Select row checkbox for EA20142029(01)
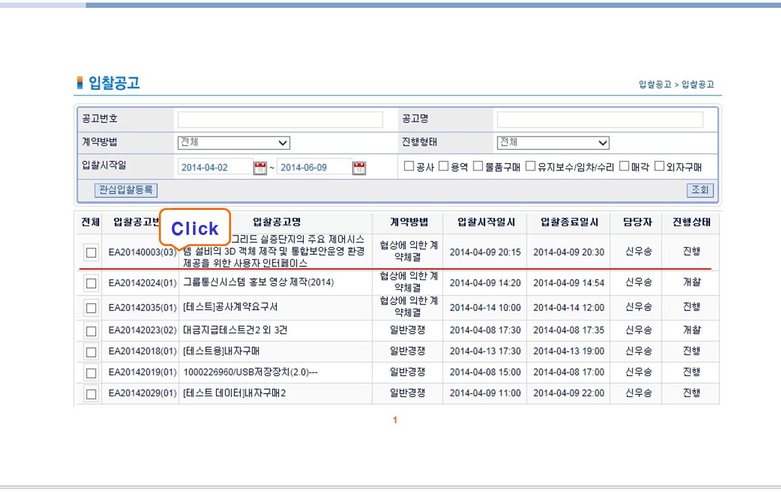The width and height of the screenshot is (781, 492). (91, 394)
